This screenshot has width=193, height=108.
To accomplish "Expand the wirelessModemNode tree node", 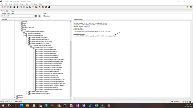I will click(x=24, y=34).
